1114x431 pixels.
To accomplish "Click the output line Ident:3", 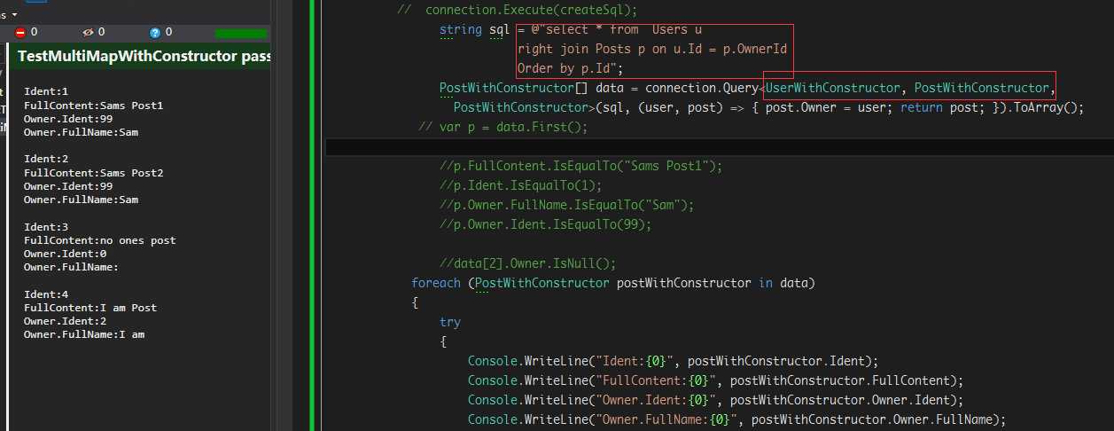I will (x=46, y=227).
